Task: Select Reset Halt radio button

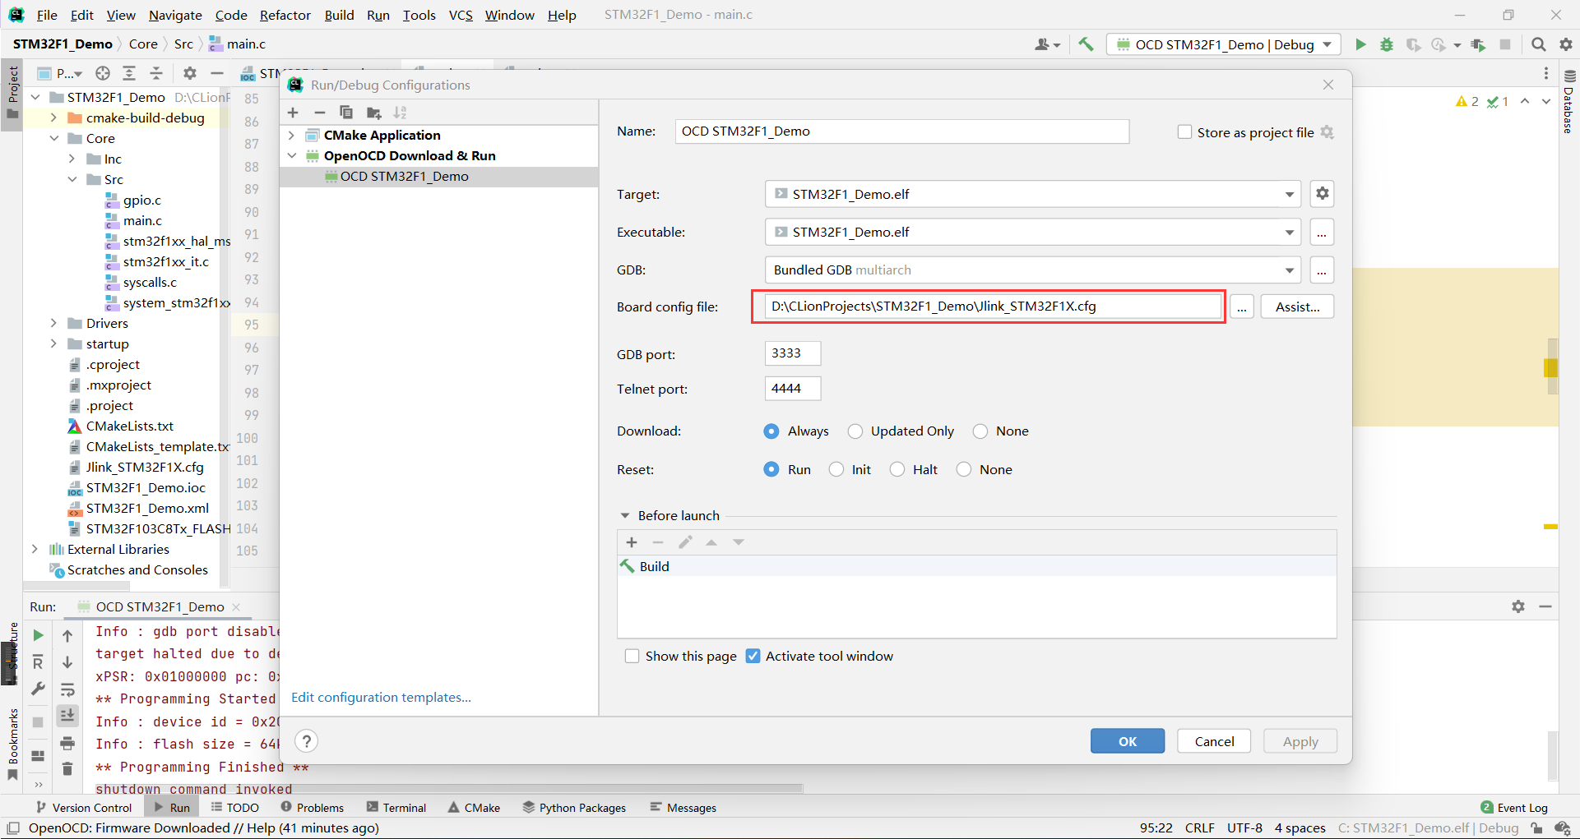Action: click(x=897, y=469)
